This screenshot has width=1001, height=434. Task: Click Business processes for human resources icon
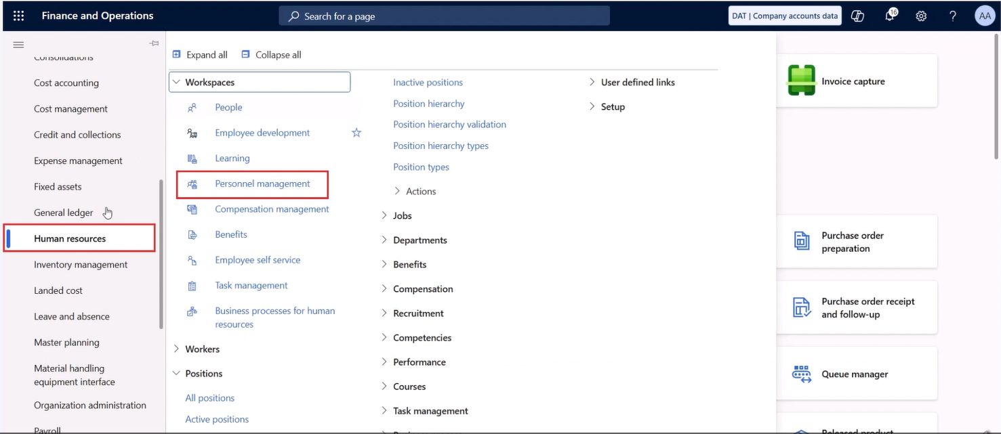192,311
